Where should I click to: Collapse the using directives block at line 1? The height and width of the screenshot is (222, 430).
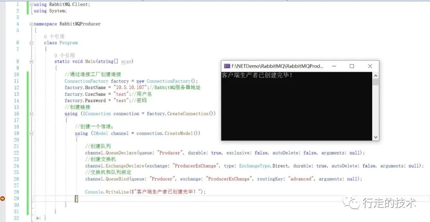point(31,5)
